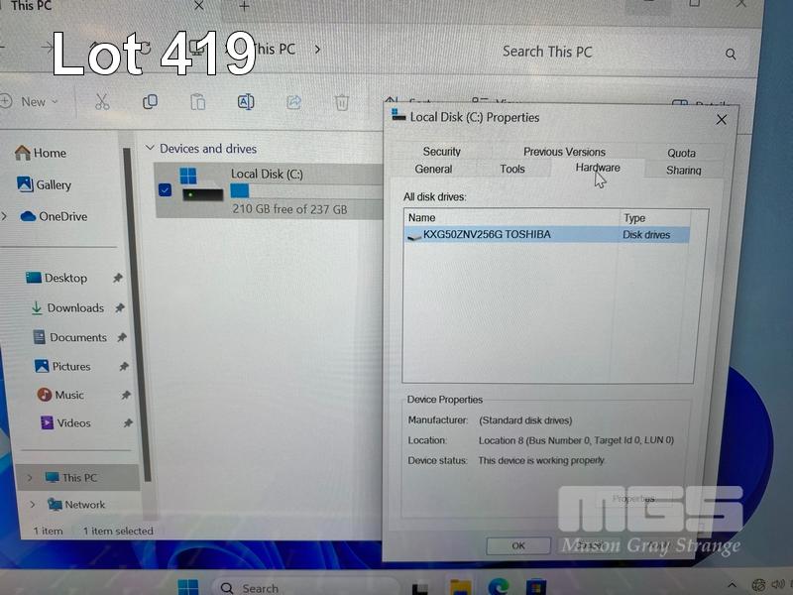
Task: Click the Search This PC field
Action: coord(605,52)
